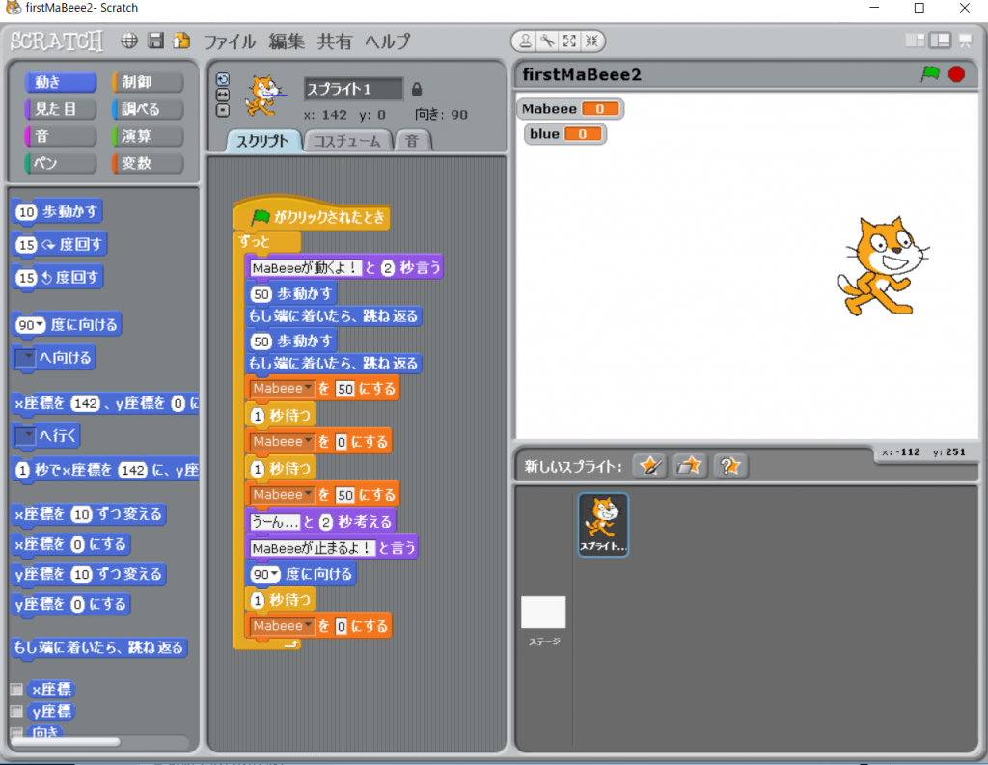
Task: Get a surprise sprite with the question mark icon
Action: coord(730,466)
